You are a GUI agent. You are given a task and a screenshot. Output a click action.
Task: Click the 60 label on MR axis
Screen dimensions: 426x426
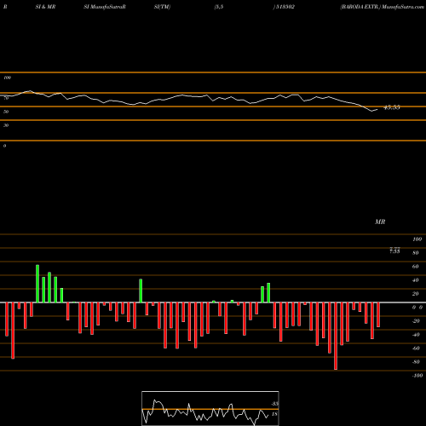pos(416,267)
